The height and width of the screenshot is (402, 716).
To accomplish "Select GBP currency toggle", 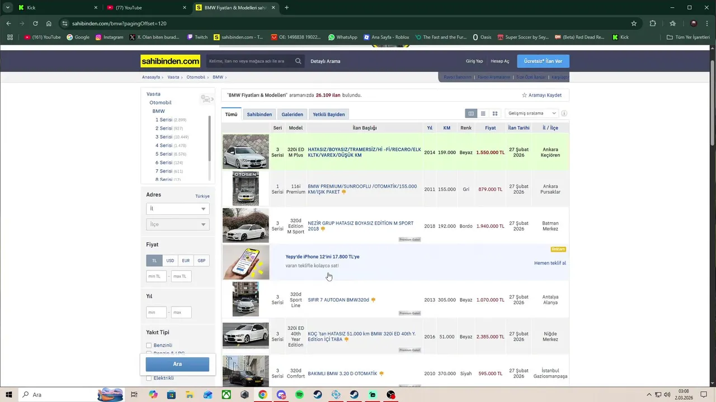I will click(x=201, y=261).
